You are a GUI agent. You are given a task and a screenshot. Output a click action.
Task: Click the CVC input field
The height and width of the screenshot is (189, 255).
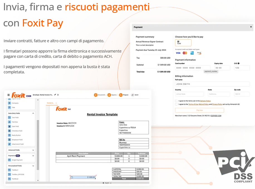click(x=242, y=68)
